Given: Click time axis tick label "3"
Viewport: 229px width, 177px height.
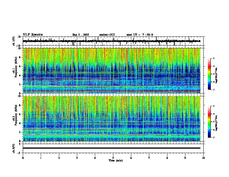Looking at the screenshot, I should click(77, 158).
